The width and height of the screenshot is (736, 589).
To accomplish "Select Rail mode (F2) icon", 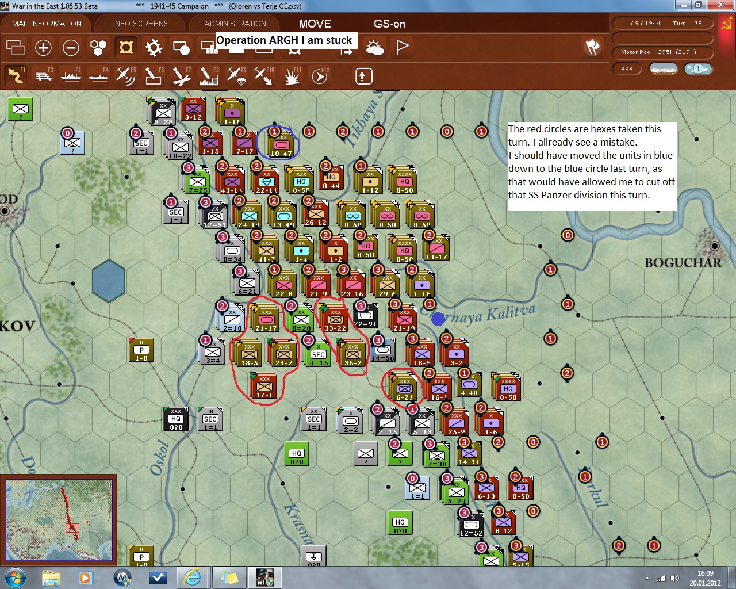I will [43, 76].
